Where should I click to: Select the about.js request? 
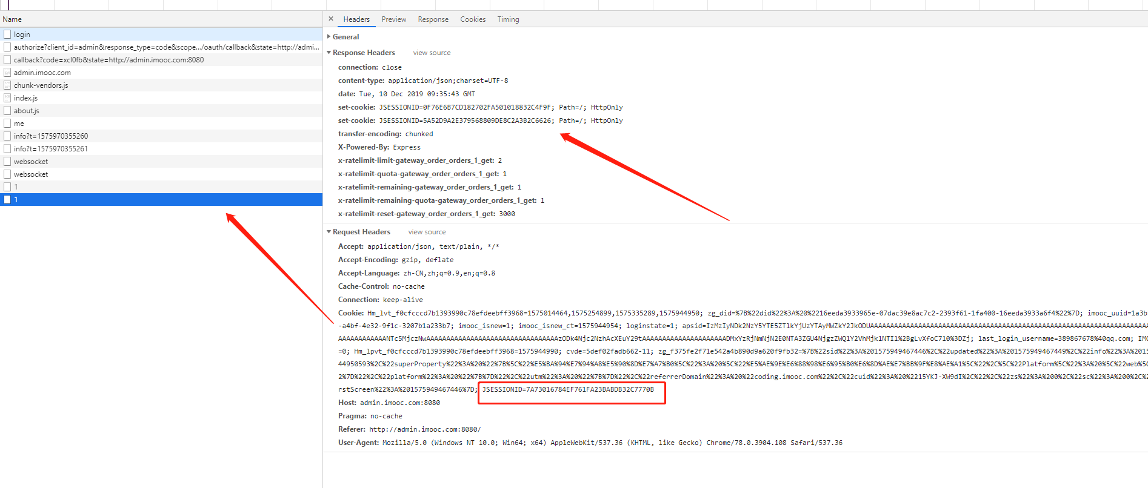161,111
